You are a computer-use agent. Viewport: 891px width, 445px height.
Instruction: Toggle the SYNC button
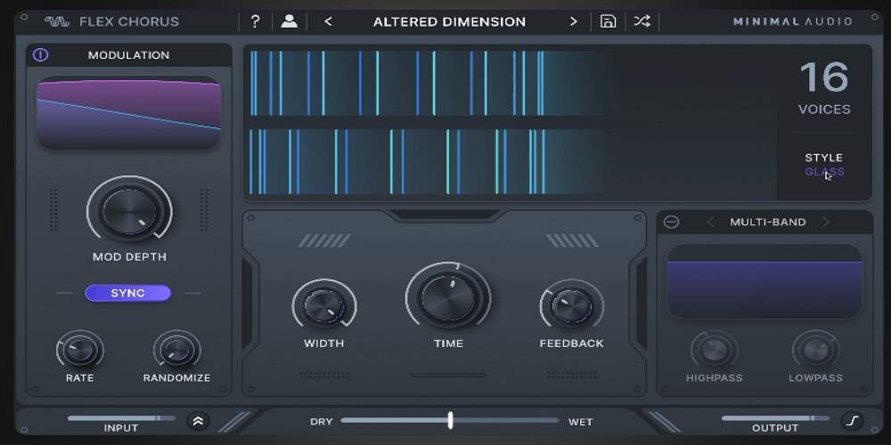pyautogui.click(x=127, y=293)
